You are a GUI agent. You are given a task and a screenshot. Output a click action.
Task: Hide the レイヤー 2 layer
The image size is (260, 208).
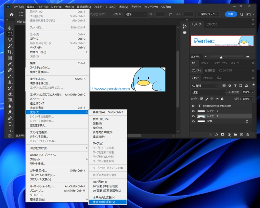(193, 111)
